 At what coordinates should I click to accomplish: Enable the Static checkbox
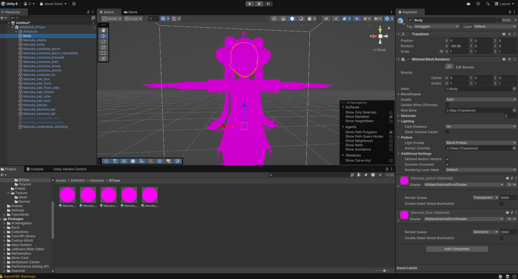[499, 20]
